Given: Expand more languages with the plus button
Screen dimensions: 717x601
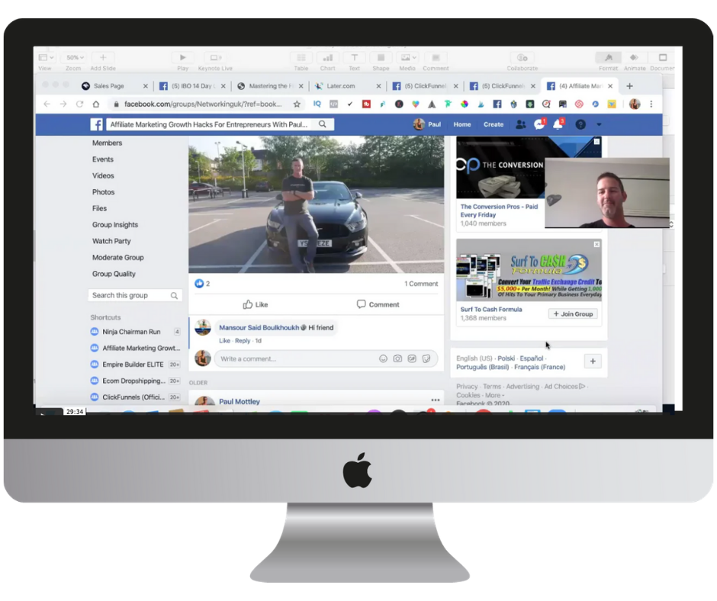Looking at the screenshot, I should pos(593,362).
